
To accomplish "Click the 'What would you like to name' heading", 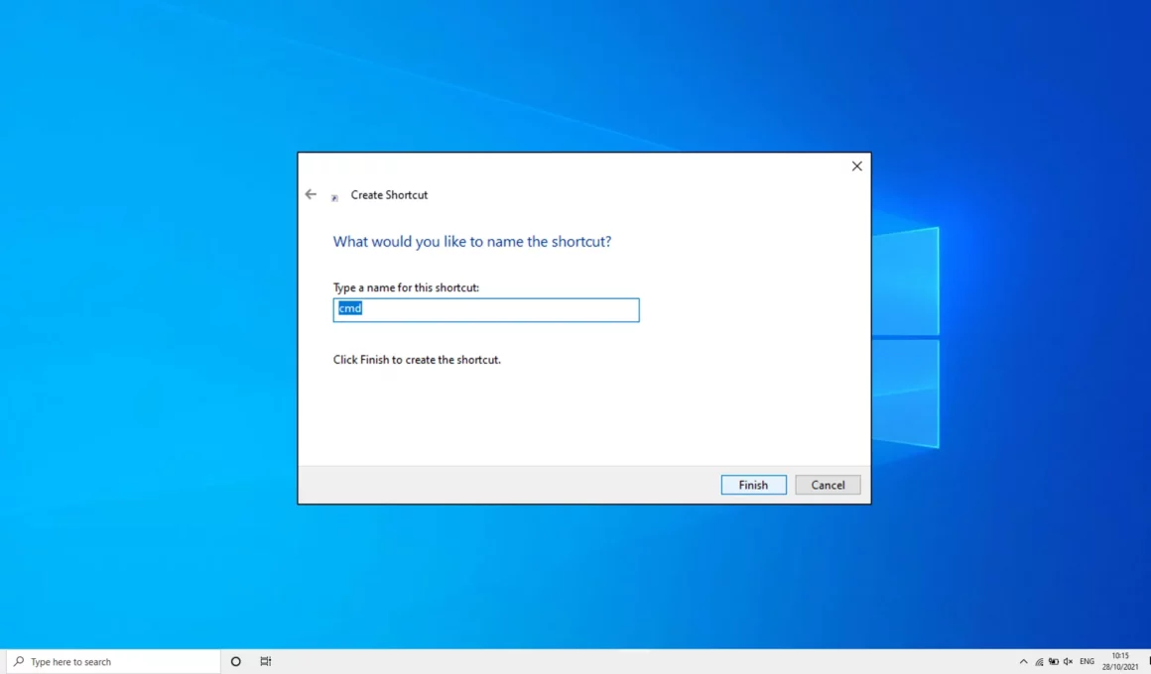I will pos(472,241).
